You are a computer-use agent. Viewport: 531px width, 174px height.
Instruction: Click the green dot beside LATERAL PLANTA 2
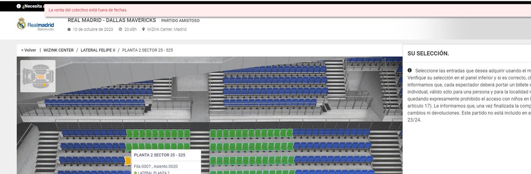[136, 173]
